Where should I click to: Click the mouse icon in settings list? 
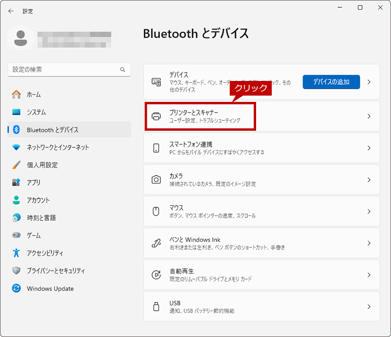[156, 211]
